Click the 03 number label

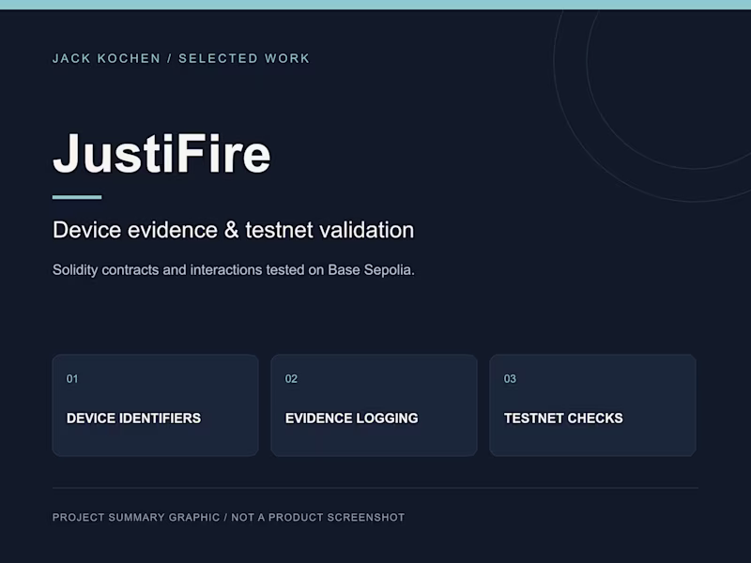[x=510, y=379]
